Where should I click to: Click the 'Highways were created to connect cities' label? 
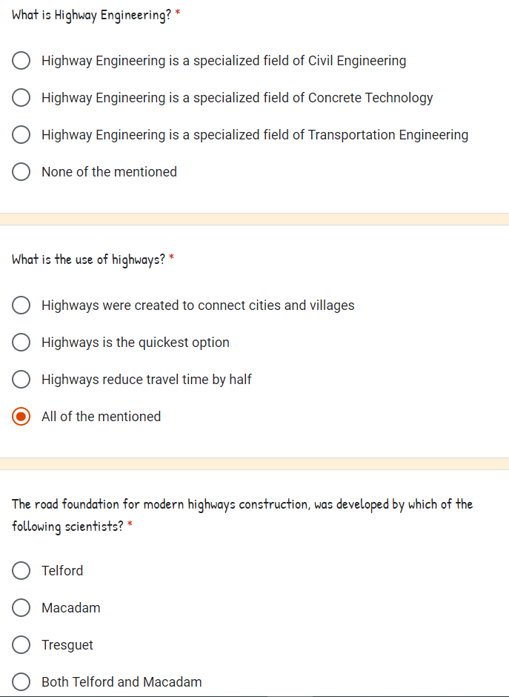(x=198, y=305)
